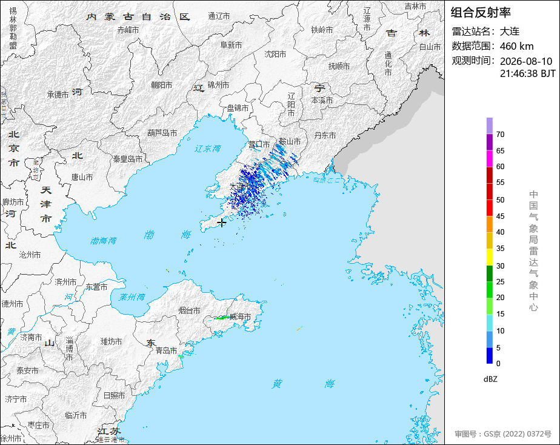Click the green radar echo near 威海市
Viewport: 560px width, 445px height.
pyautogui.click(x=221, y=317)
